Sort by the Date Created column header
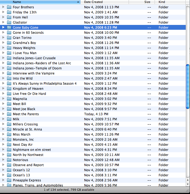The height and width of the screenshot is (194, 190). 105,2
